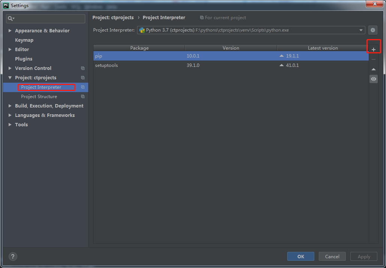Remove selected package with the minus icon
Screen dimensions: 386x268
(x=373, y=59)
